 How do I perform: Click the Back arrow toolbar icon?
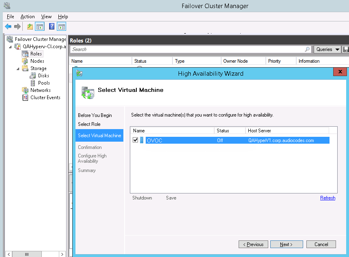point(8,27)
